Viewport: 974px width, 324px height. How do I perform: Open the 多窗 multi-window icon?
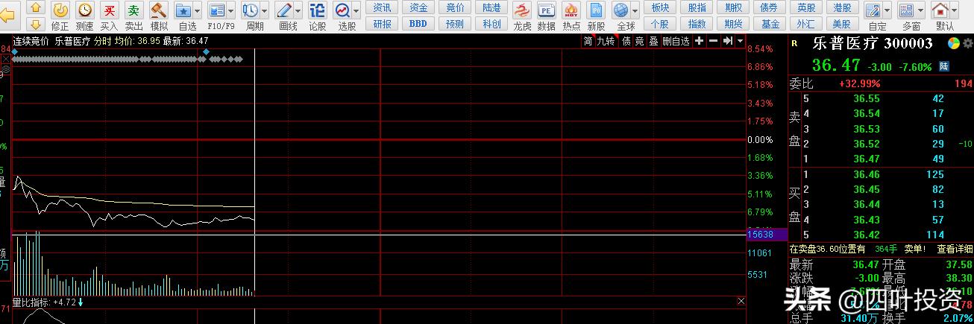[x=907, y=10]
